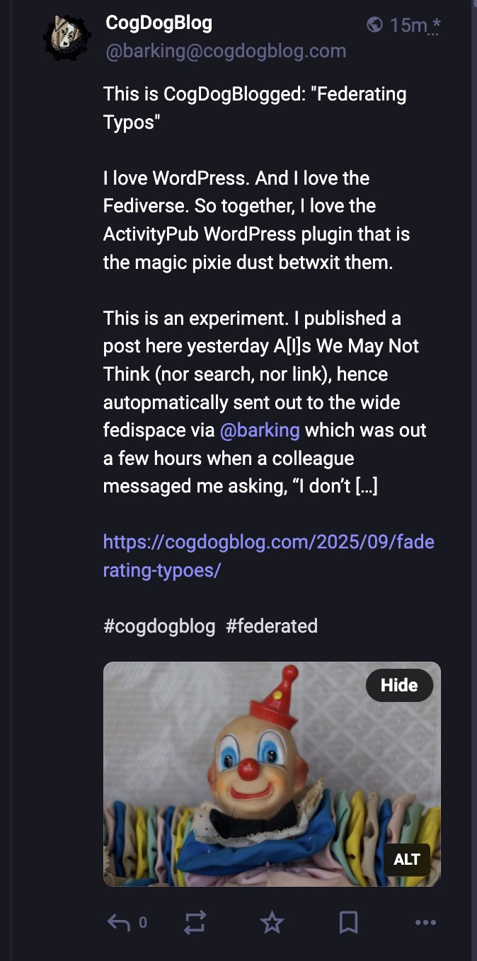Click the scrollbar along the right edge
477x961 pixels.
pos(473,480)
